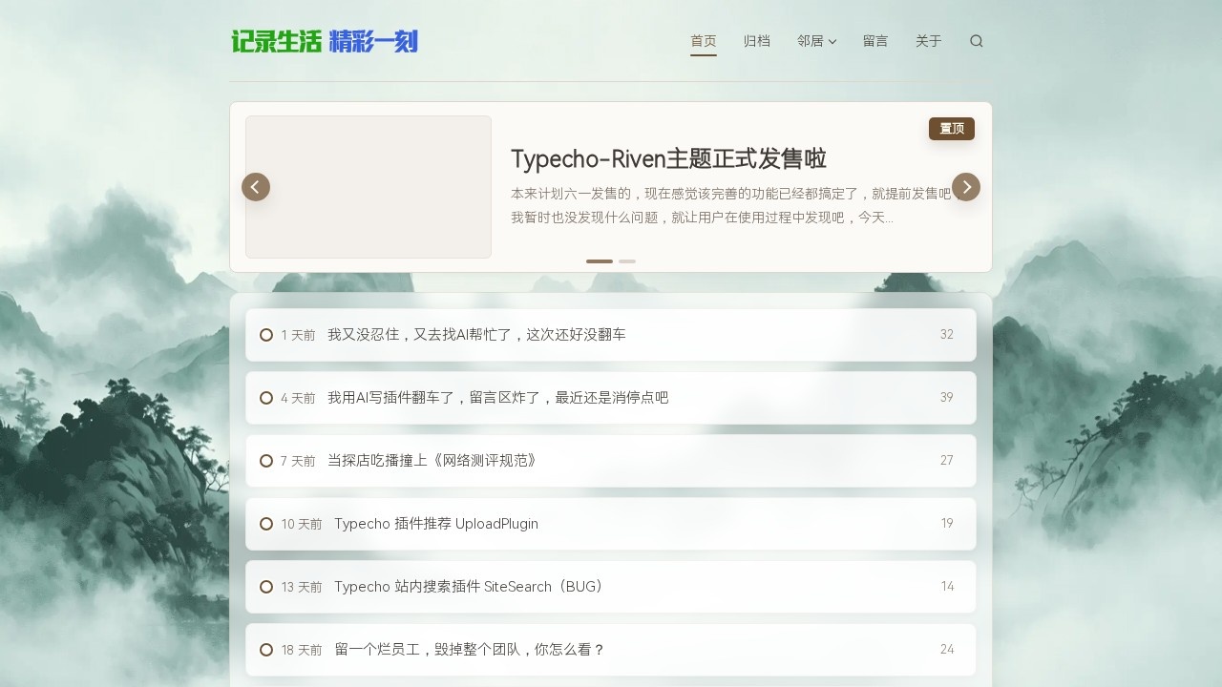Viewport: 1222px width, 687px height.
Task: Open the 关于 about page
Action: click(x=929, y=41)
